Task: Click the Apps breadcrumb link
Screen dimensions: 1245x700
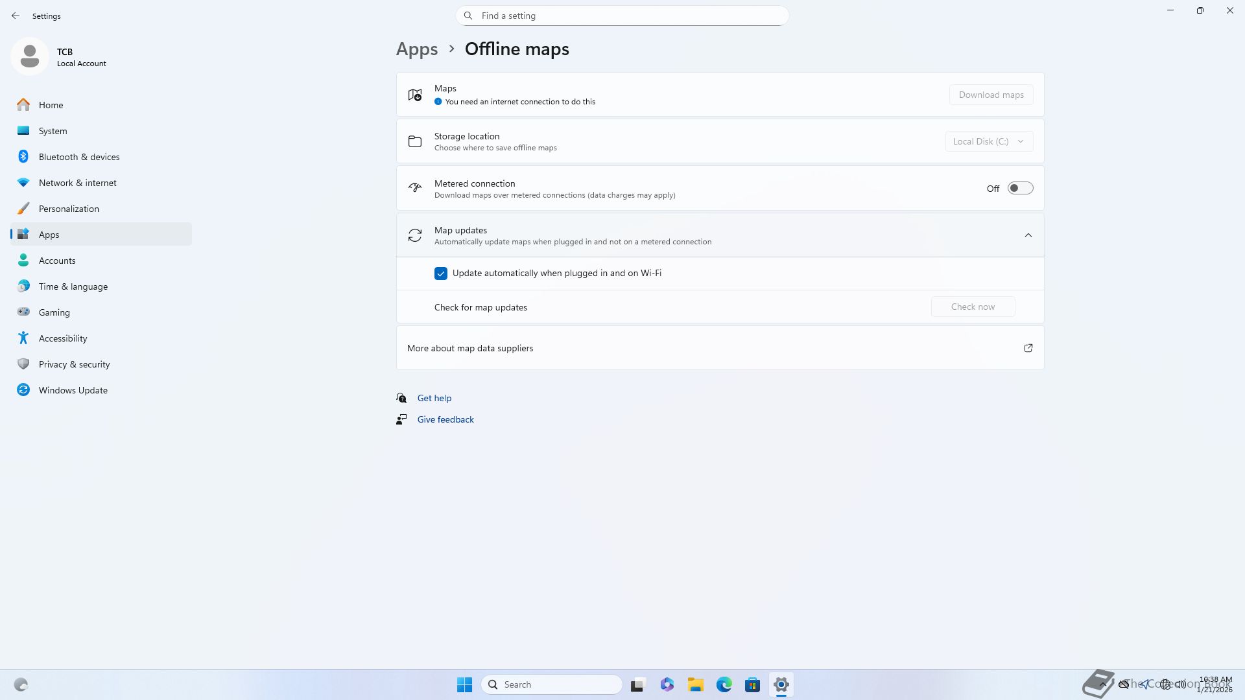Action: (416, 49)
